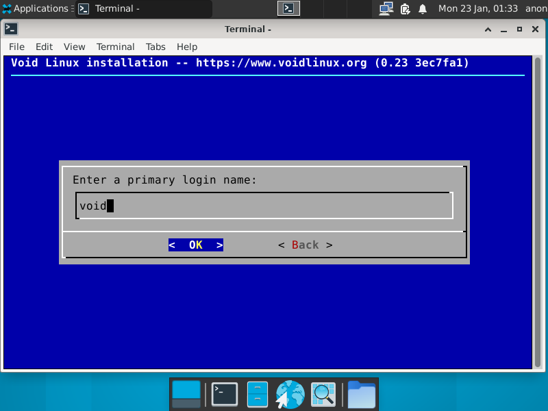This screenshot has height=411, width=548.
Task: Open the File menu
Action: click(16, 47)
